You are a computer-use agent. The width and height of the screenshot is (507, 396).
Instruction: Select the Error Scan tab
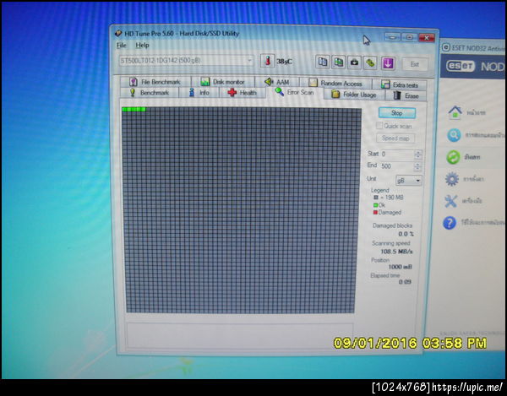point(295,92)
